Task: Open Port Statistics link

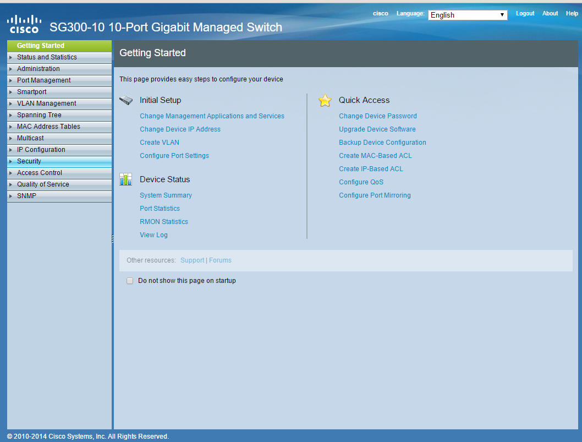Action: pyautogui.click(x=160, y=209)
